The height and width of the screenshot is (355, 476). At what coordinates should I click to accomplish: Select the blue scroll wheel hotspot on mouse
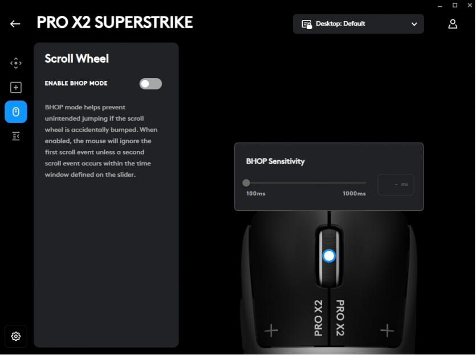click(x=329, y=256)
